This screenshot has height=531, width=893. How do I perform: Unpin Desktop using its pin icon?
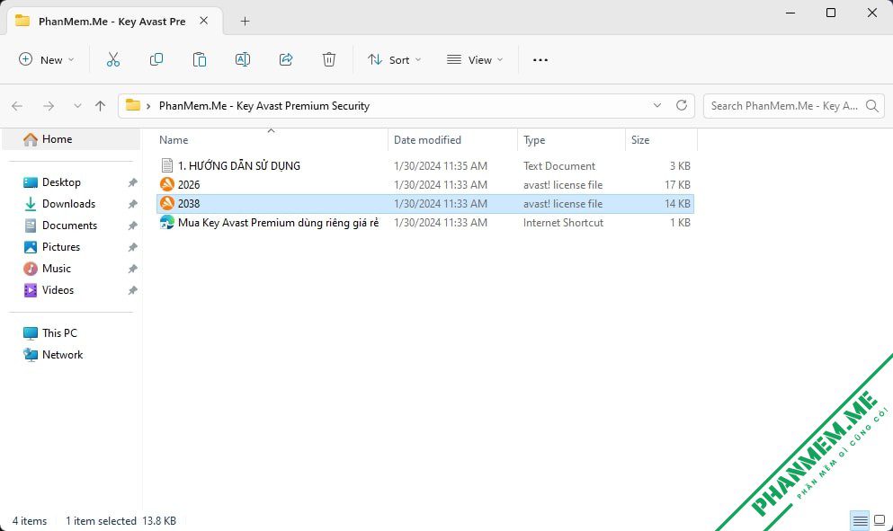(132, 182)
